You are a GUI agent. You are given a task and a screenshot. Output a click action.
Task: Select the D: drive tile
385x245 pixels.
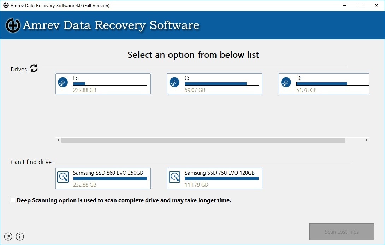[x=325, y=84]
